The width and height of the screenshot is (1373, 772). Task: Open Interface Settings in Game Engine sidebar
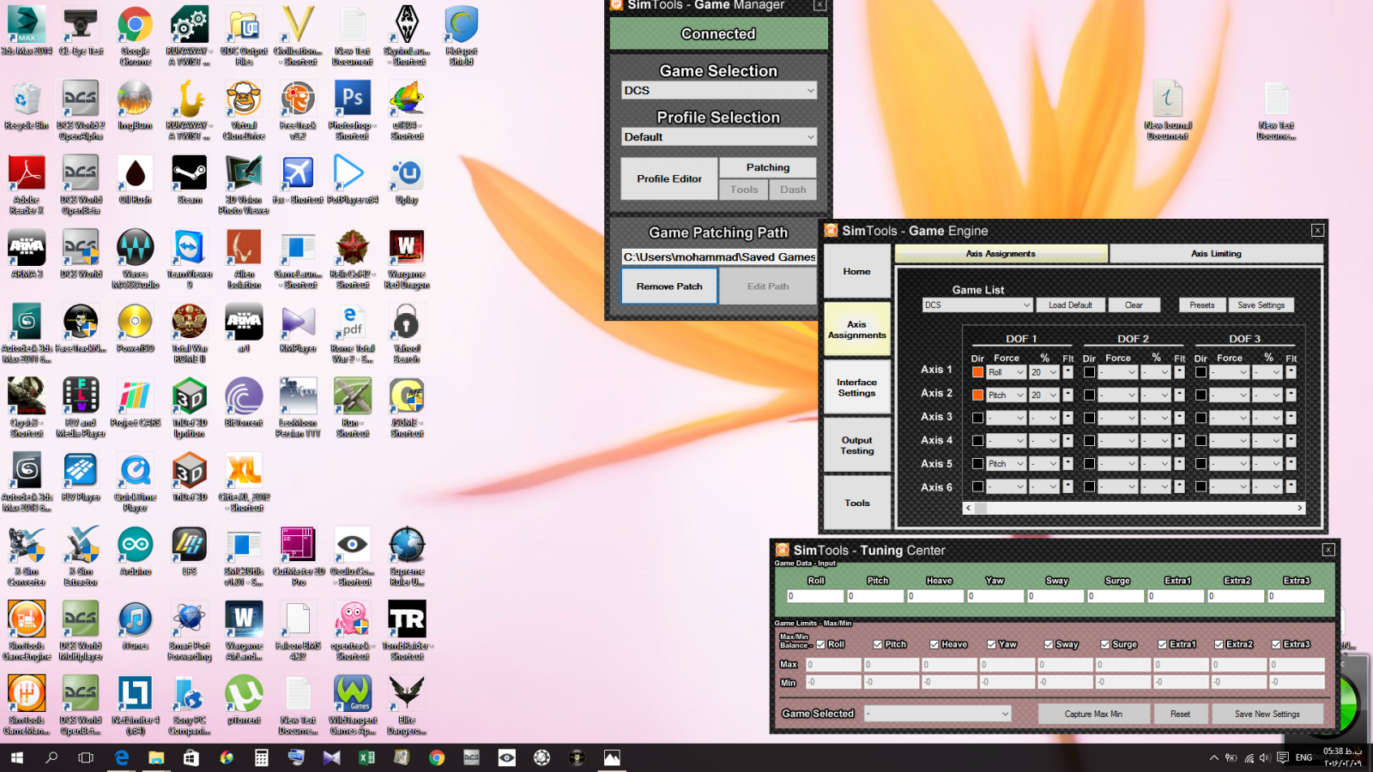pos(856,388)
